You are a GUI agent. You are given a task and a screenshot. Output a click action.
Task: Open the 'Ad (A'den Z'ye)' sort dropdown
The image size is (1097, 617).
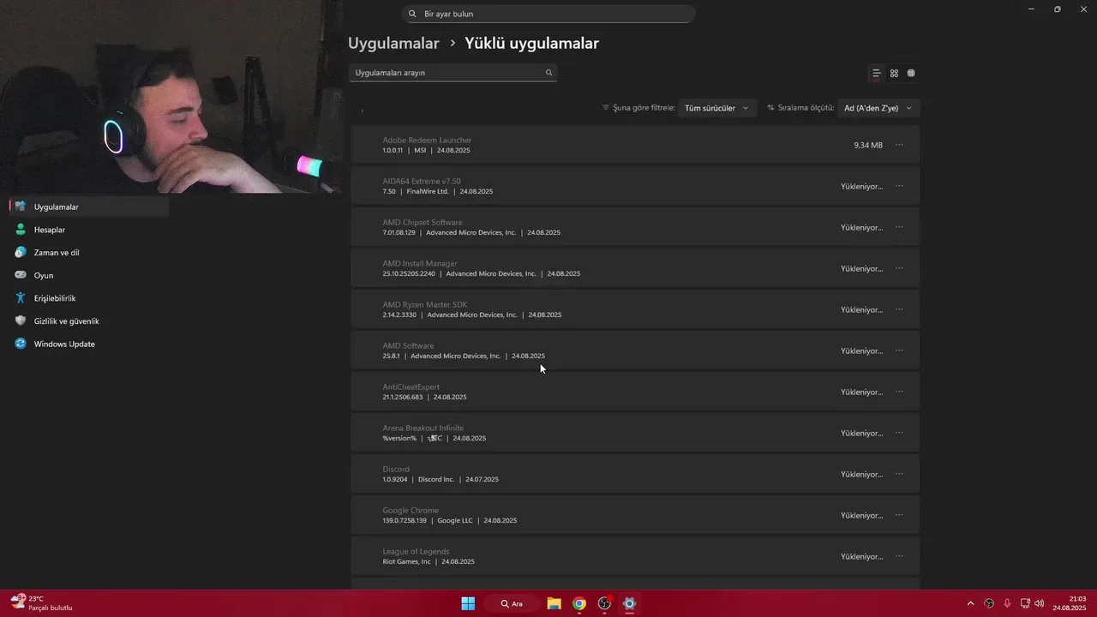[878, 108]
